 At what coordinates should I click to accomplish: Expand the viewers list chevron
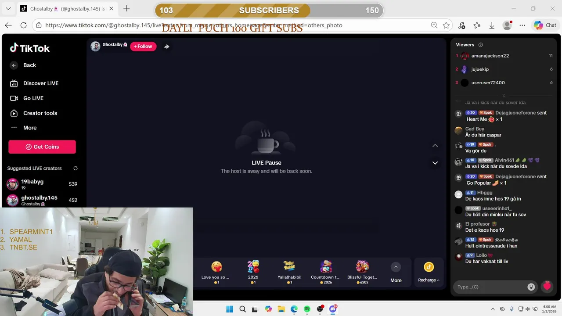[504, 95]
